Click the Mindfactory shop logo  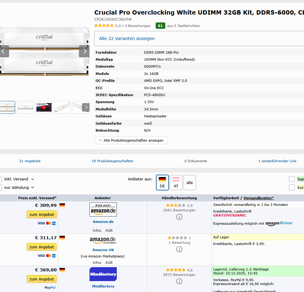(x=103, y=274)
